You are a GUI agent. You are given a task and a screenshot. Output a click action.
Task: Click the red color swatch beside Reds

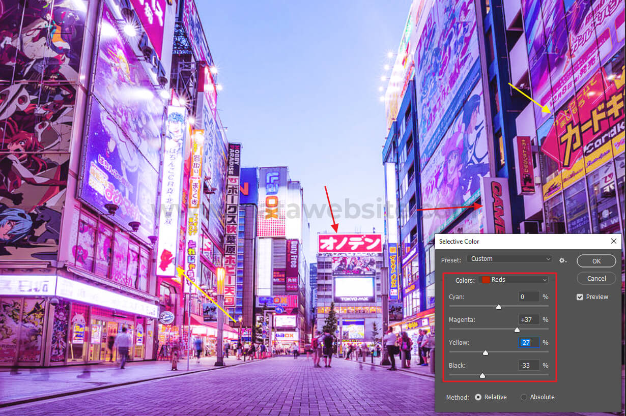point(486,280)
